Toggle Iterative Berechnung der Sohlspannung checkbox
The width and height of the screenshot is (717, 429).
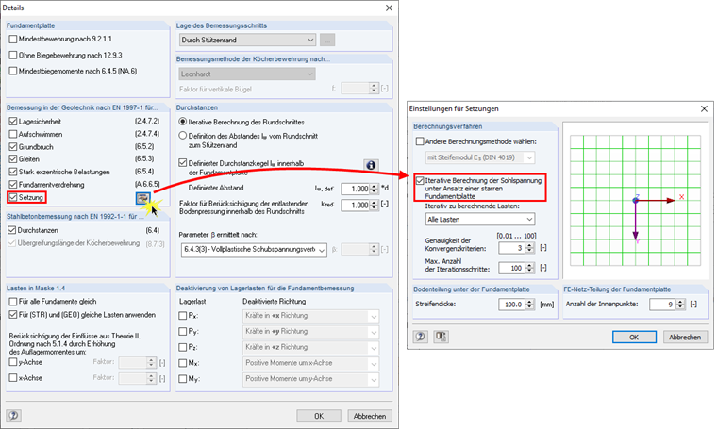coord(420,181)
